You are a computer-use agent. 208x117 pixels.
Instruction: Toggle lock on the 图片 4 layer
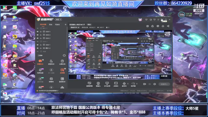point(41,48)
